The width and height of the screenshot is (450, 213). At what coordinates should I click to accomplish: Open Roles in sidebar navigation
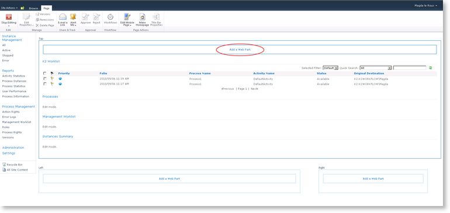[6, 127]
